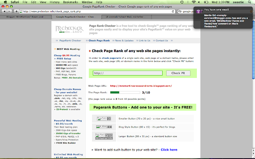Open the battery status icon
This screenshot has height=159, width=255.
206,2
